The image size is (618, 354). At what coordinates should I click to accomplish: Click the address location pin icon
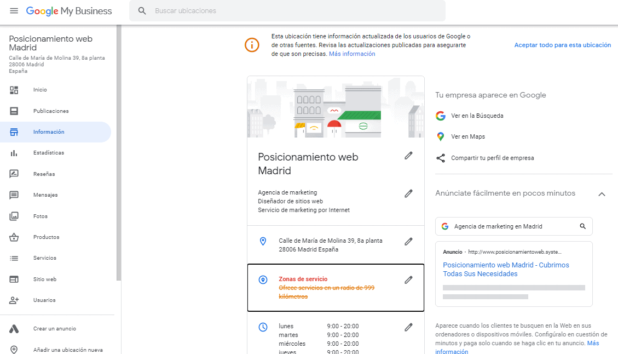(x=263, y=241)
